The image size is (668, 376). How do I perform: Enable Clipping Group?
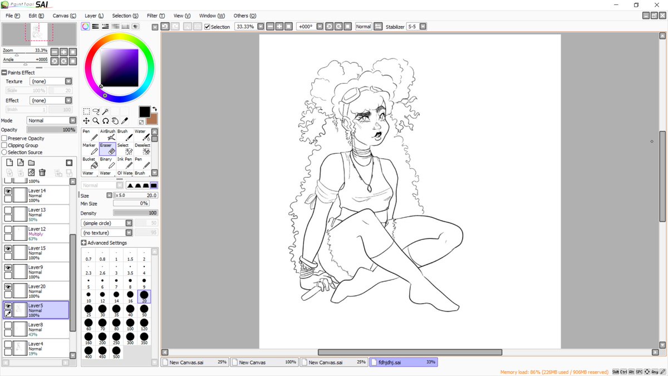[x=4, y=145]
